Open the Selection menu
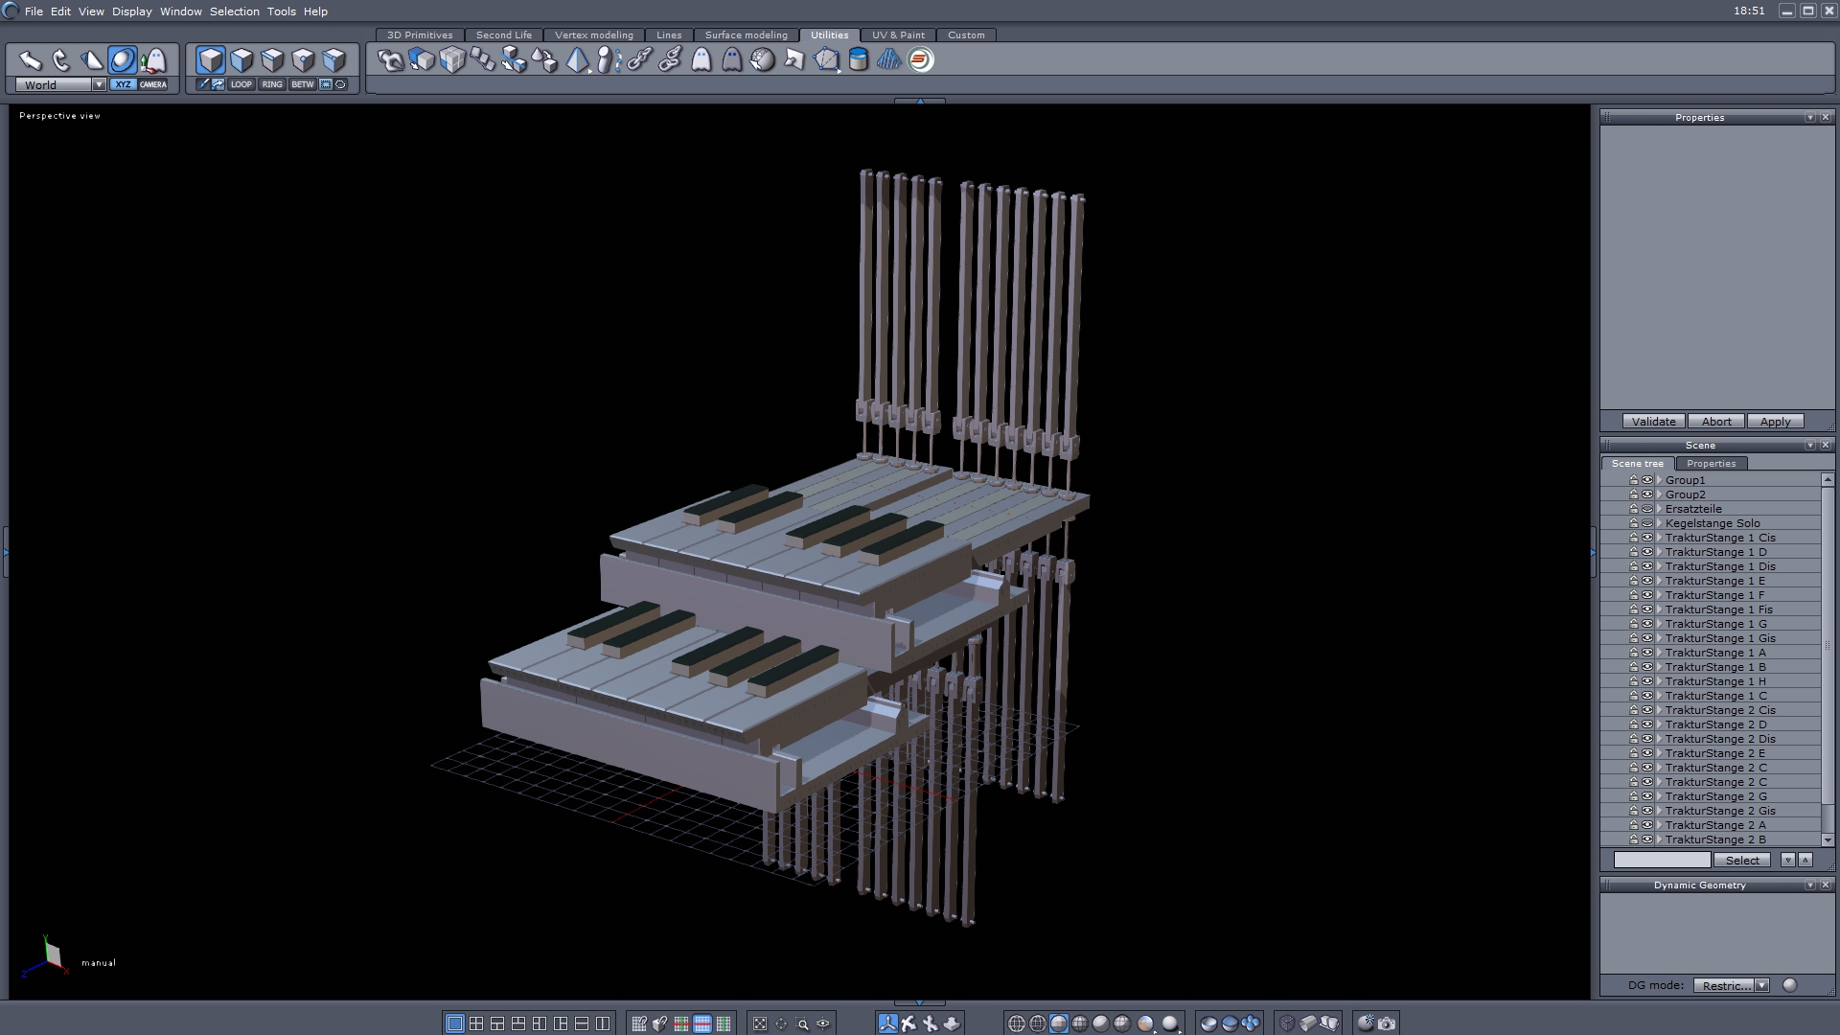This screenshot has height=1035, width=1840. [234, 11]
